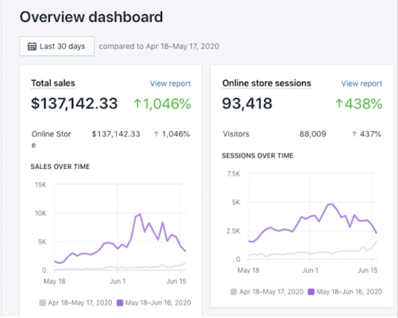The height and width of the screenshot is (318, 398).
Task: Click the sessions chart peak near 5K
Action: pos(330,204)
